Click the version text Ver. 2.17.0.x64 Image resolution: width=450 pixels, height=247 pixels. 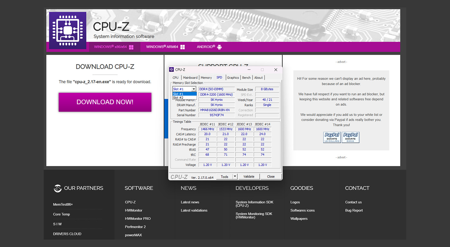pyautogui.click(x=202, y=178)
